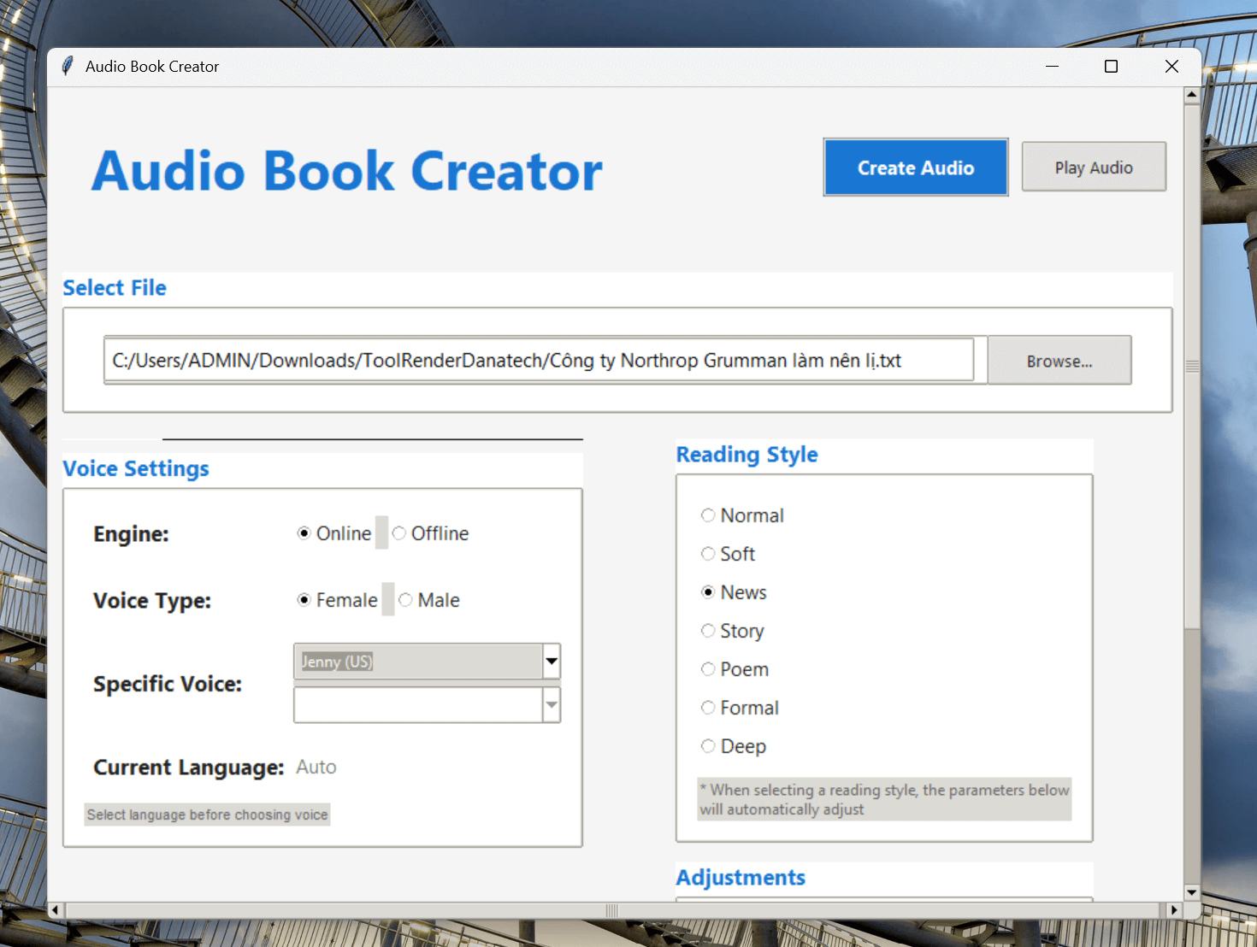Viewport: 1257px width, 947px height.
Task: Click the 'Reading Style' section heading
Action: (747, 454)
